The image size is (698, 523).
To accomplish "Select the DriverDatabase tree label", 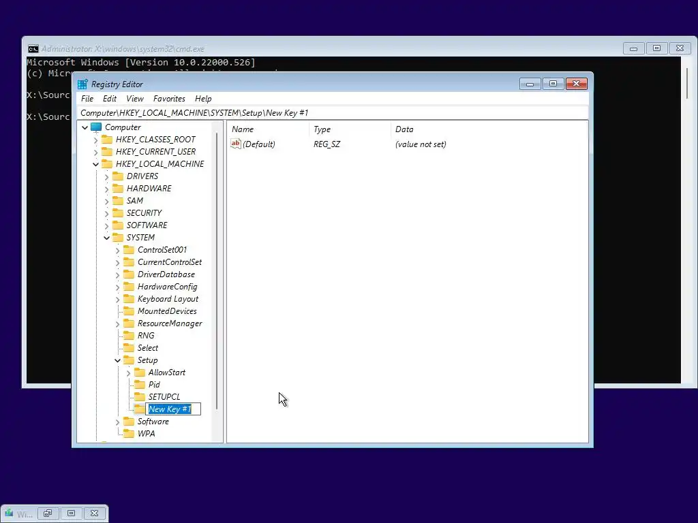I will click(166, 274).
